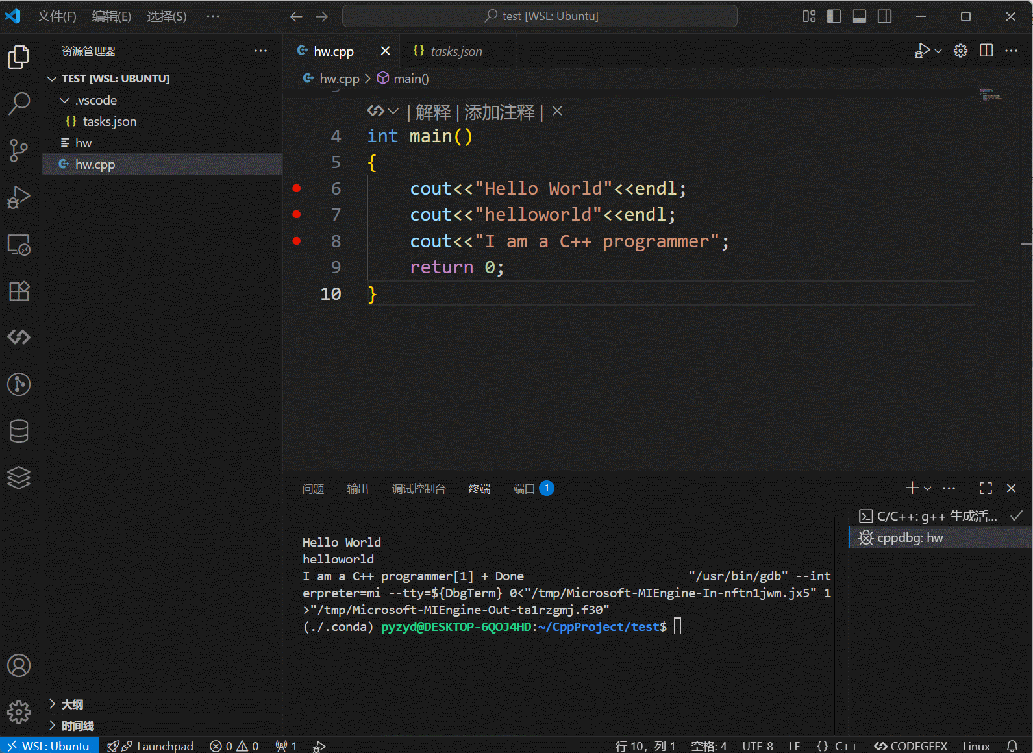Go back using the navigation arrow
The width and height of the screenshot is (1033, 753).
(x=296, y=16)
